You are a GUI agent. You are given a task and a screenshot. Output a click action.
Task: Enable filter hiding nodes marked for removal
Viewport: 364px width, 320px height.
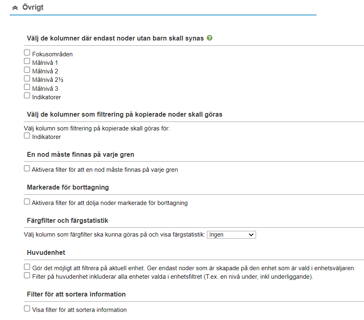pyautogui.click(x=27, y=202)
